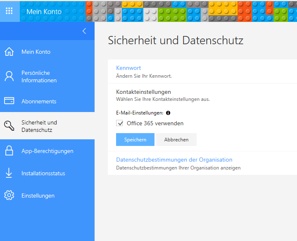Click the Kontakteinstellungen heading

click(143, 92)
